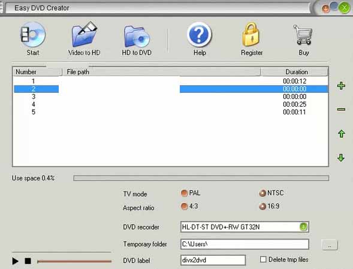Sort by Number column header
Image resolution: width=353 pixels, height=269 pixels.
pos(37,72)
